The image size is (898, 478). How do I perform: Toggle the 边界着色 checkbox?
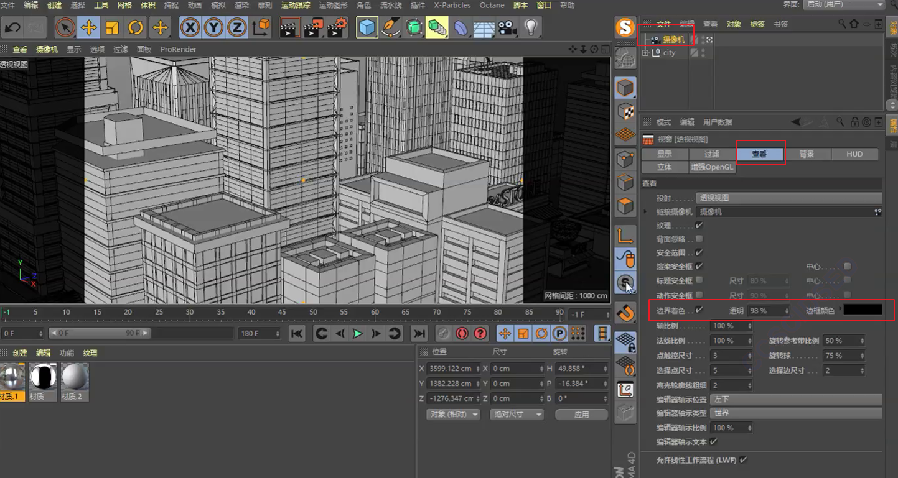point(699,310)
